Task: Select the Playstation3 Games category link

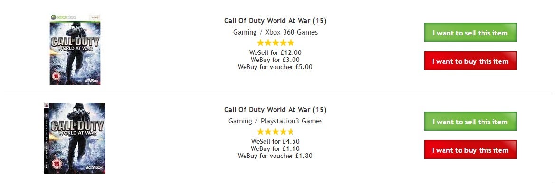Action: 292,121
